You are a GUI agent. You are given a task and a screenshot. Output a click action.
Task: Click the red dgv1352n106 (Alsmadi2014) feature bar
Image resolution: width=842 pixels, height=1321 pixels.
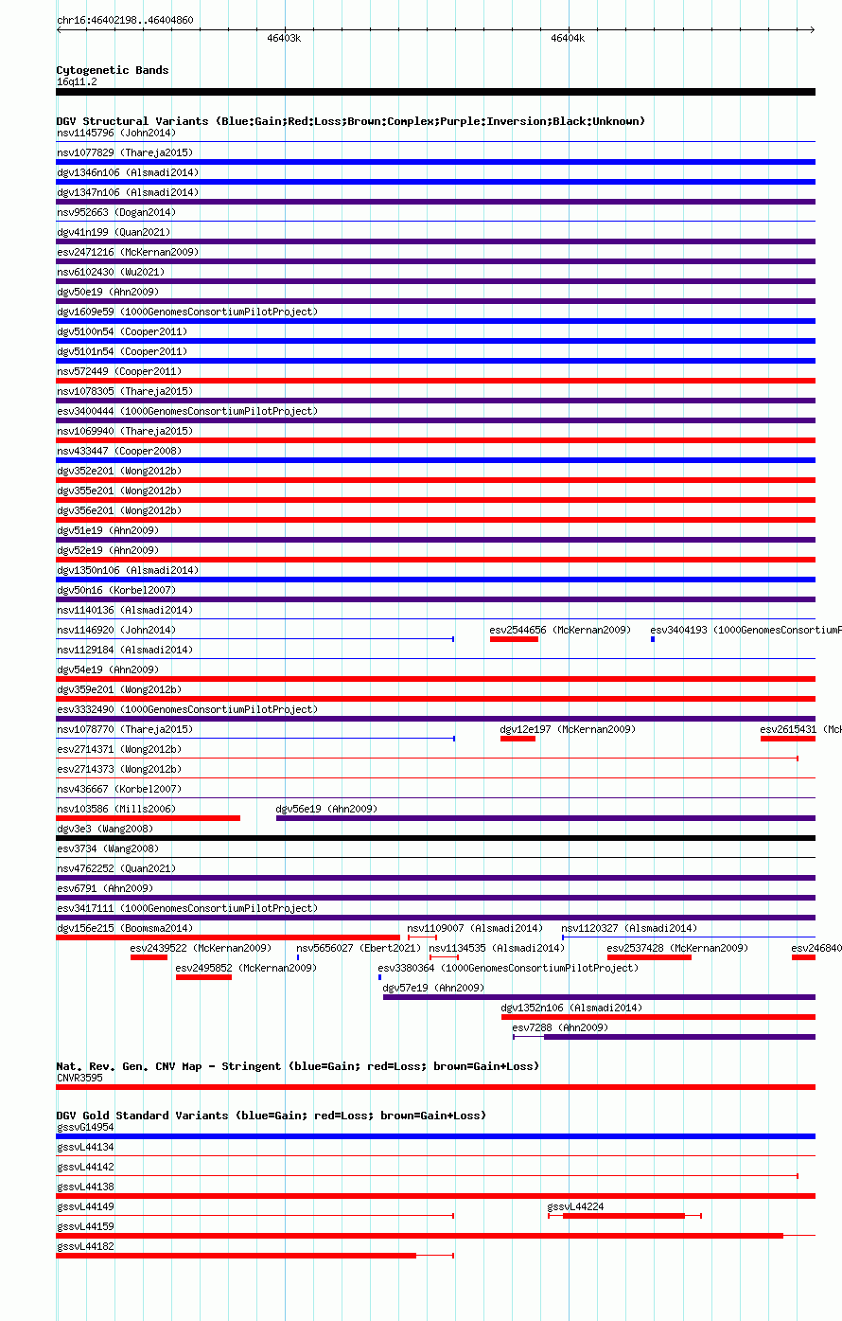[658, 1017]
